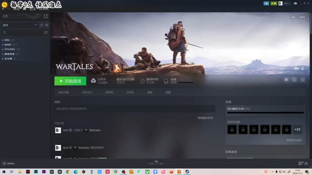Launch Big Picture mode icon
The width and height of the screenshot is (312, 175).
coord(296,3)
